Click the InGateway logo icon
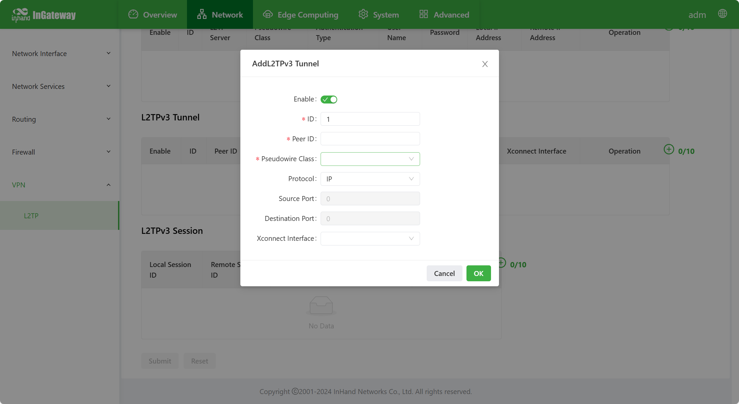 [21, 15]
